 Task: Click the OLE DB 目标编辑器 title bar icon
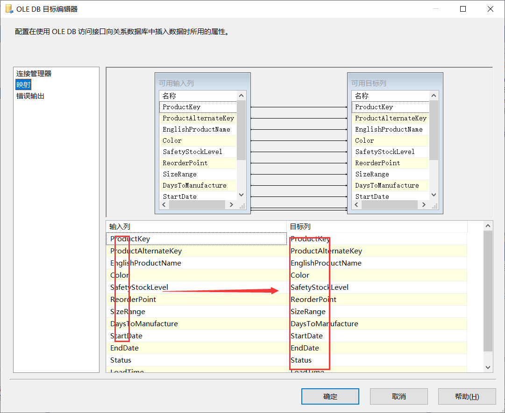9,9
